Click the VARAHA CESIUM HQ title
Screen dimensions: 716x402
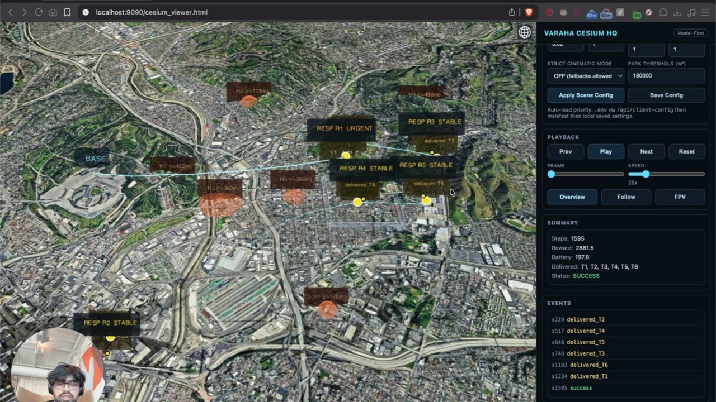tap(581, 33)
